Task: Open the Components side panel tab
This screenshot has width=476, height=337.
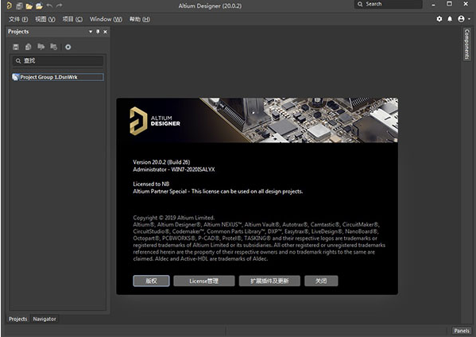Action: [x=466, y=45]
